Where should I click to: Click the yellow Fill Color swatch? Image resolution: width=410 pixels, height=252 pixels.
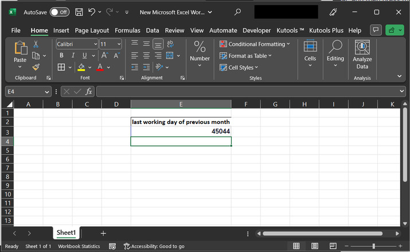coord(81,68)
